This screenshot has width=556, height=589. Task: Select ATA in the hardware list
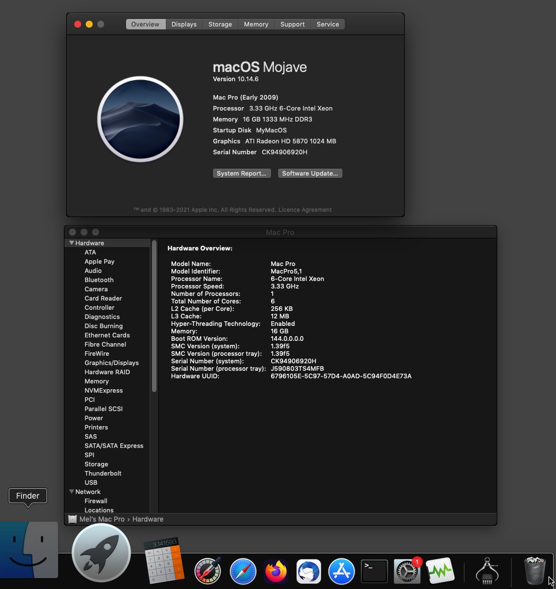pos(90,252)
